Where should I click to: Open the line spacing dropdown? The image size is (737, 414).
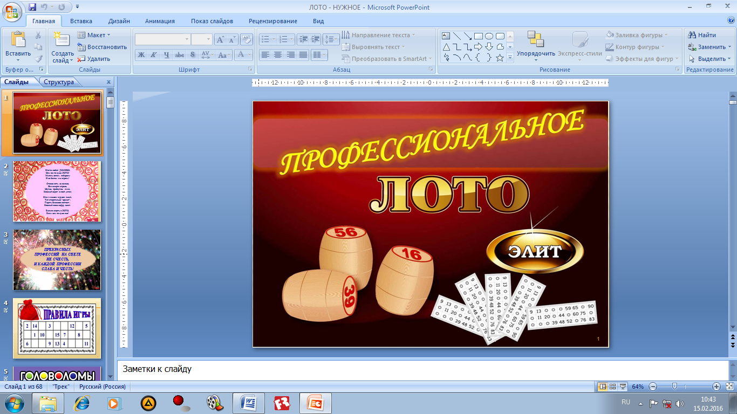[332, 39]
